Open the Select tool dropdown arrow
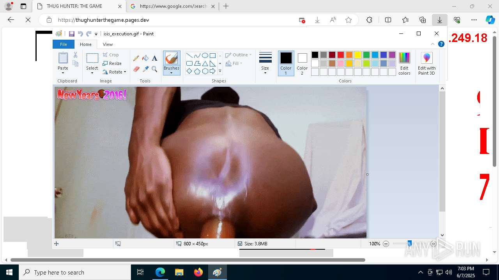 (92, 73)
